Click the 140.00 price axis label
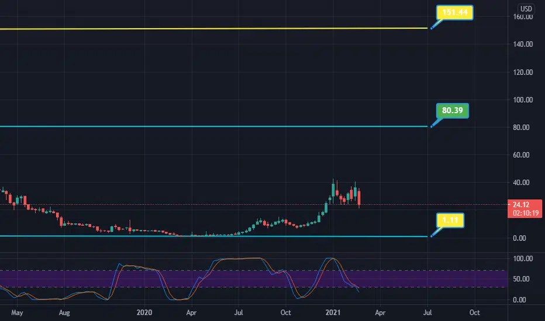 click(x=523, y=44)
